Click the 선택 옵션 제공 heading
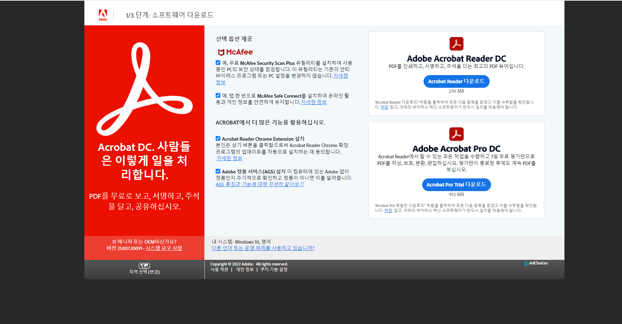This screenshot has width=622, height=324. point(234,39)
